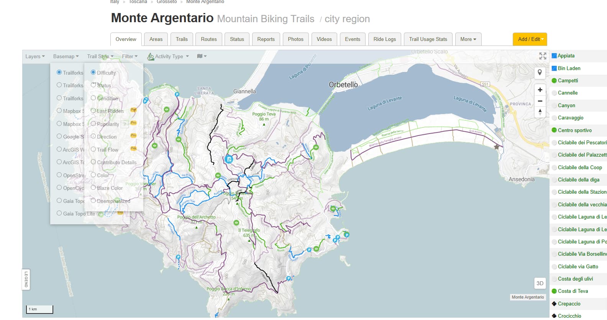
Task: Click the locate-me pin icon
Action: (540, 72)
